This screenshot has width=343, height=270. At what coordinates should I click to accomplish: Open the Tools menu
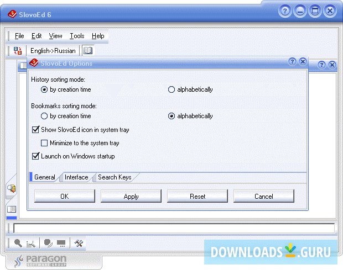click(77, 36)
